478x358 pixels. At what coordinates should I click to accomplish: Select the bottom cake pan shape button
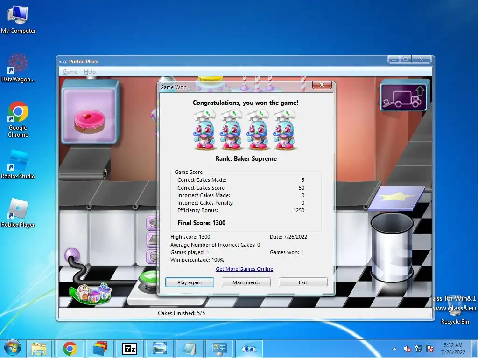click(152, 257)
